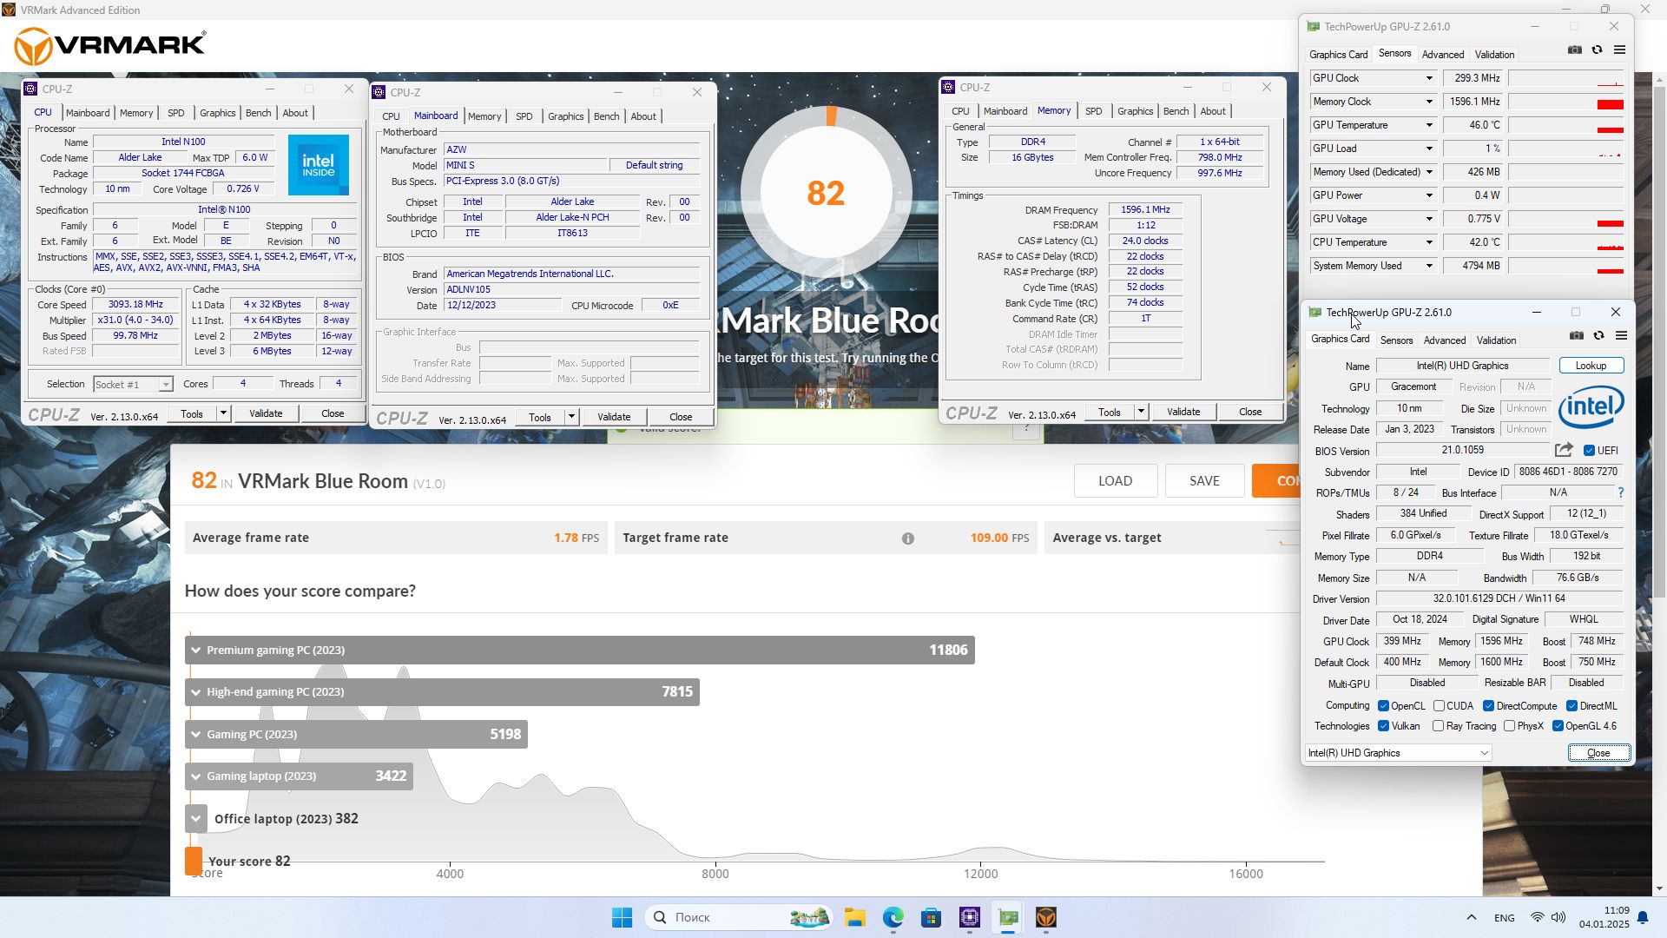1667x938 pixels.
Task: Open the GPU Load sensor dropdown
Action: 1428,149
